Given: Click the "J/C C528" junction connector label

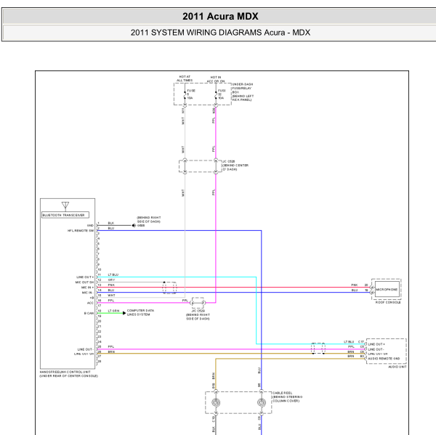Looking at the screenshot, I should click(229, 161).
